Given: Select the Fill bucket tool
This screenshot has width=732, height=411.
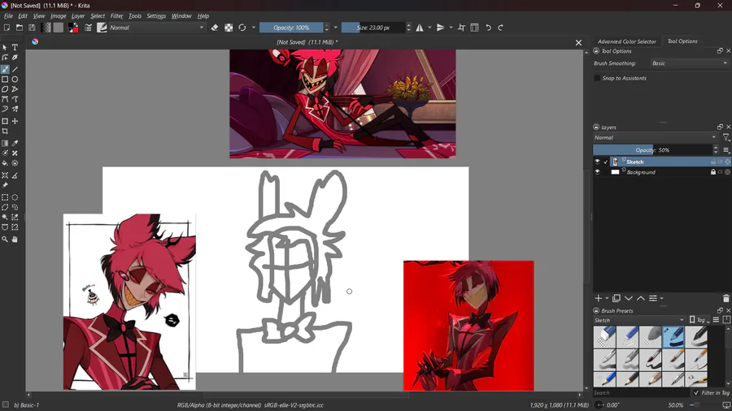Looking at the screenshot, I should pyautogui.click(x=5, y=163).
